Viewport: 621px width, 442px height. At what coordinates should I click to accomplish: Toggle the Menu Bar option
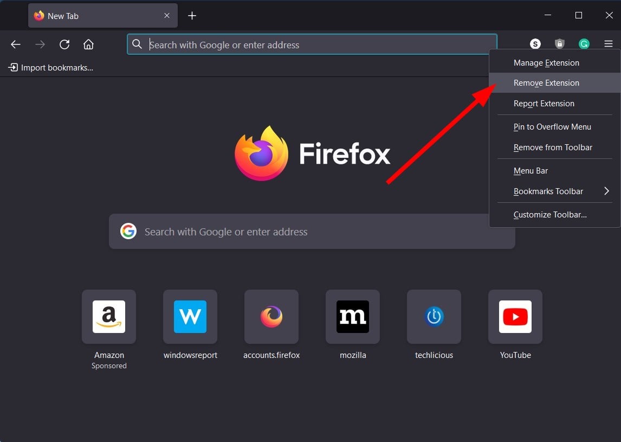(554, 171)
